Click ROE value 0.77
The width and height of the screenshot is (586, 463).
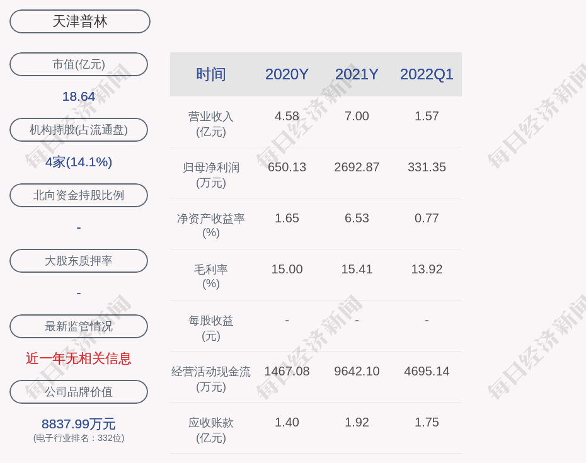coord(427,218)
